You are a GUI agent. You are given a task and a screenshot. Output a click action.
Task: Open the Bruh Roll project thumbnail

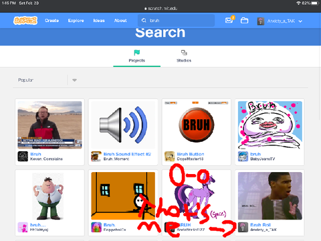point(270,195)
